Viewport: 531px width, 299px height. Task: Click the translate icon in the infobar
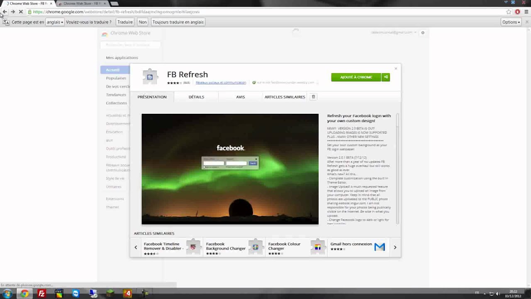coord(6,22)
